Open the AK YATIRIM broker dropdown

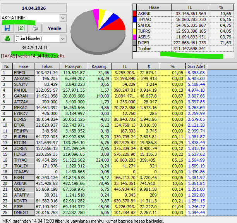(x=63, y=18)
